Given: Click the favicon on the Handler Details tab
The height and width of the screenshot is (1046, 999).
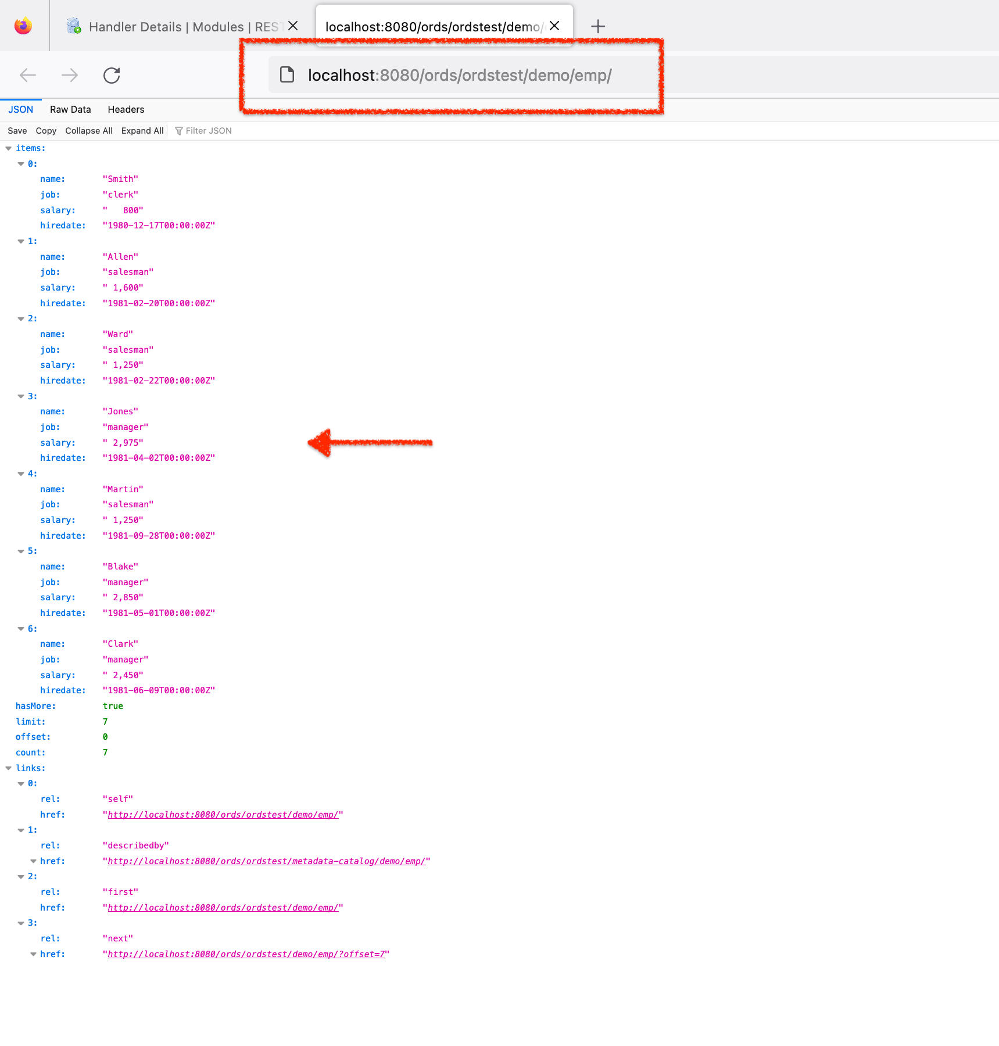Looking at the screenshot, I should coord(73,26).
